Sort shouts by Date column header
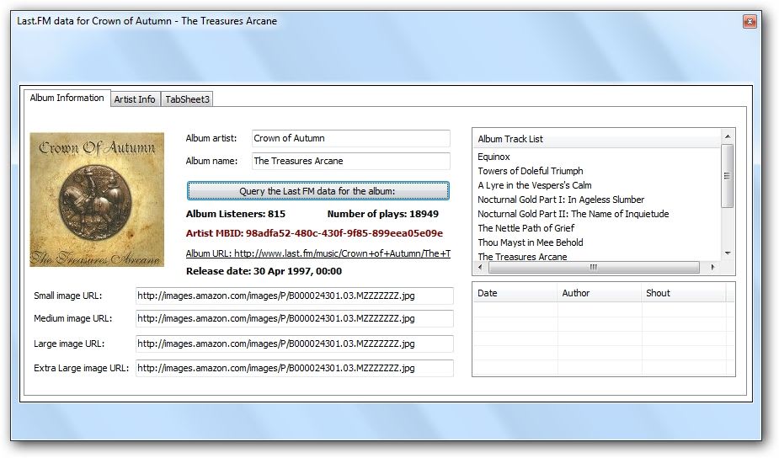The height and width of the screenshot is (458, 779). [x=515, y=293]
